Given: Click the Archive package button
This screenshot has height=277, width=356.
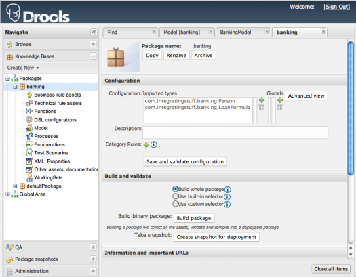Looking at the screenshot, I should (x=203, y=56).
